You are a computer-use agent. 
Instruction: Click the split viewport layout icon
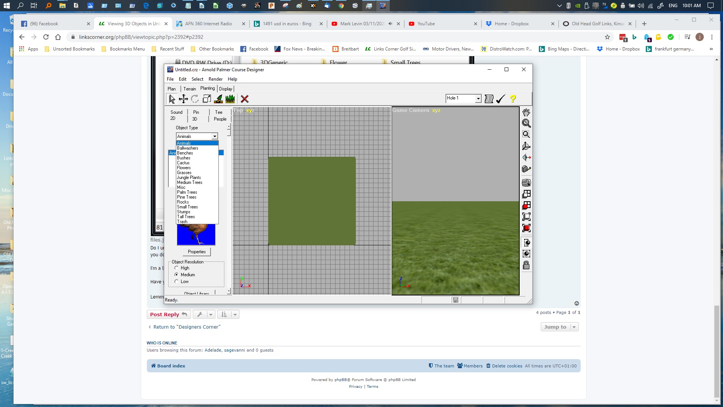tap(526, 194)
